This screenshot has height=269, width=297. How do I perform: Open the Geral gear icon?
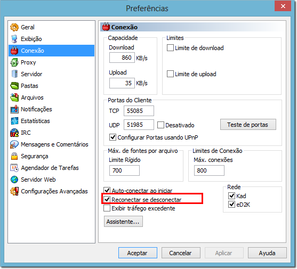pyautogui.click(x=14, y=27)
